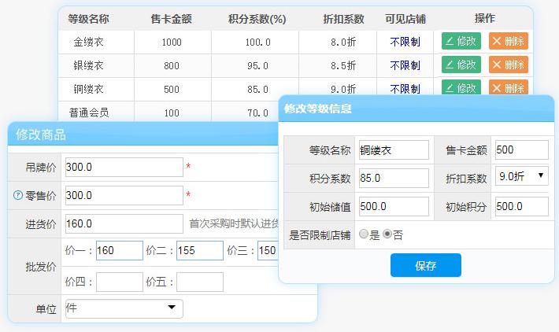Click the 8.5折 discount cell
Viewport: 559px width, 332px height.
(x=343, y=66)
